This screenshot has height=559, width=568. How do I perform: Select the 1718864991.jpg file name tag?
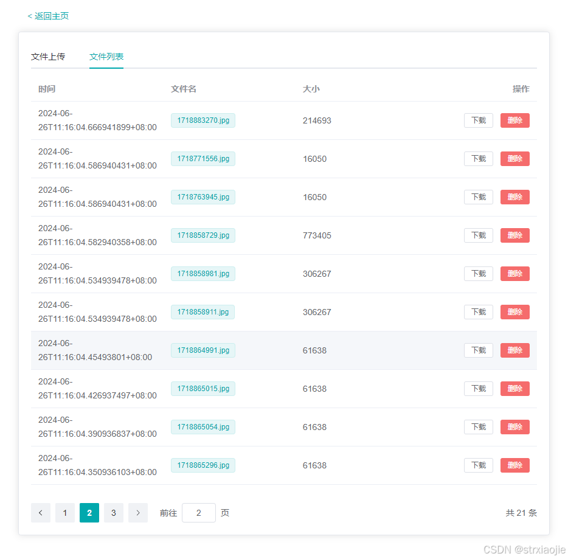203,350
